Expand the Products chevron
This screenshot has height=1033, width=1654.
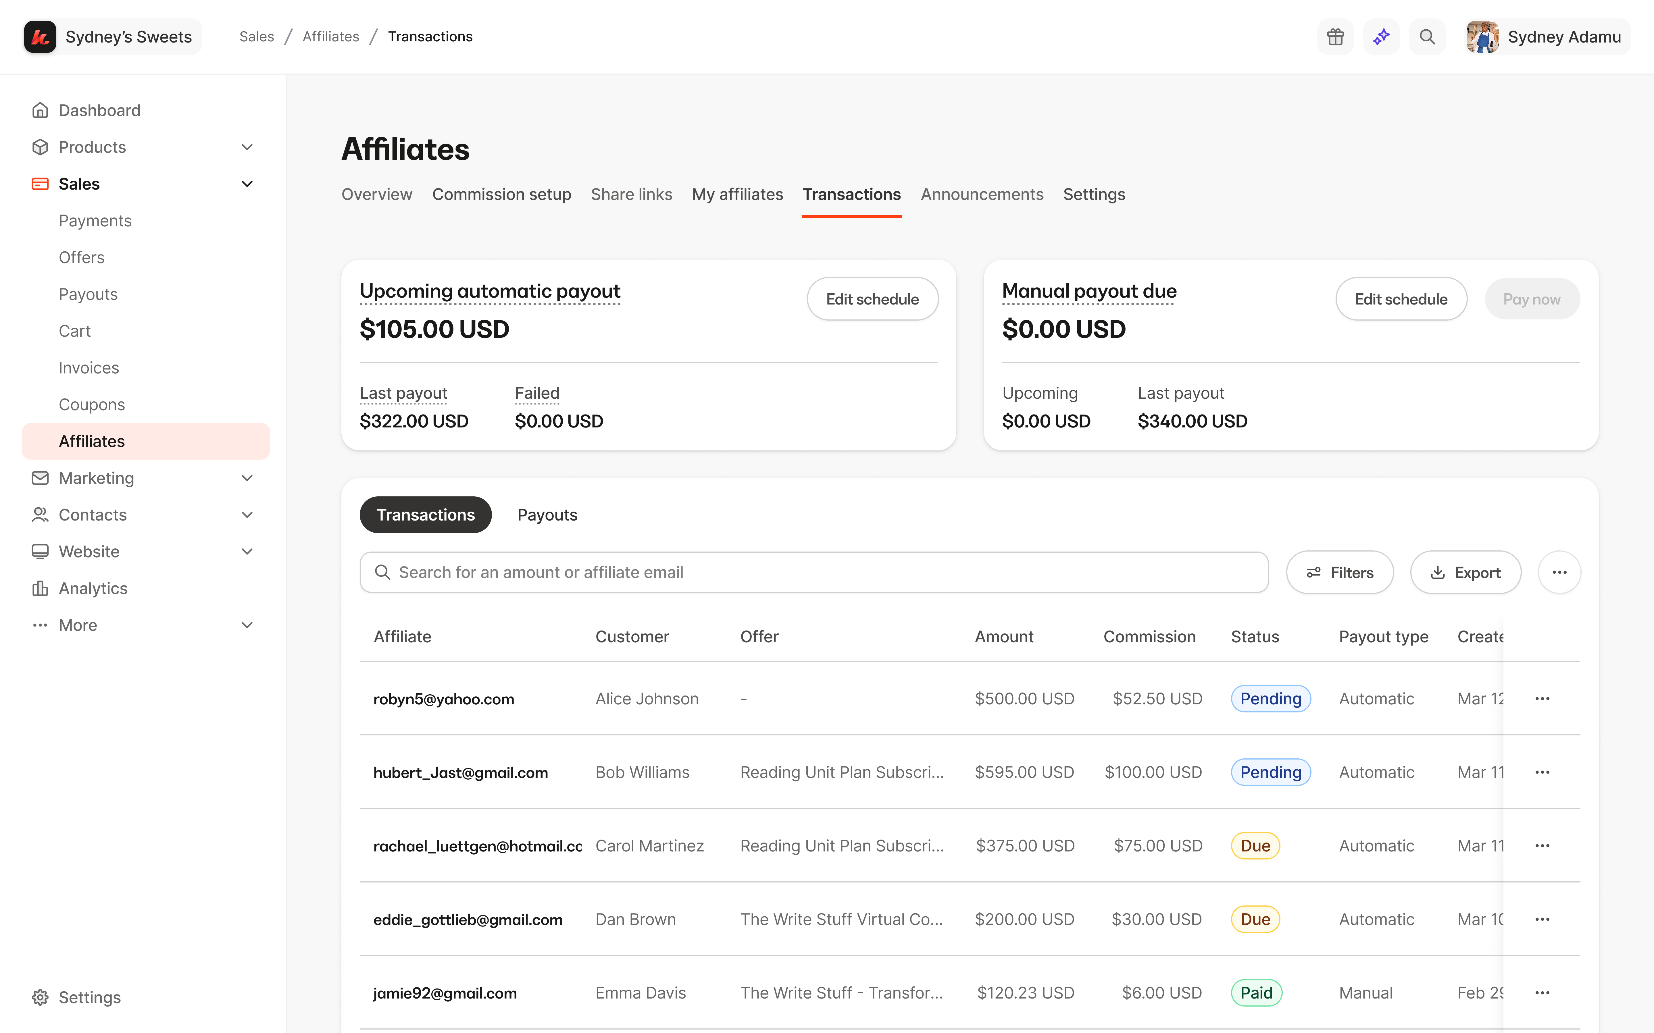click(x=247, y=147)
